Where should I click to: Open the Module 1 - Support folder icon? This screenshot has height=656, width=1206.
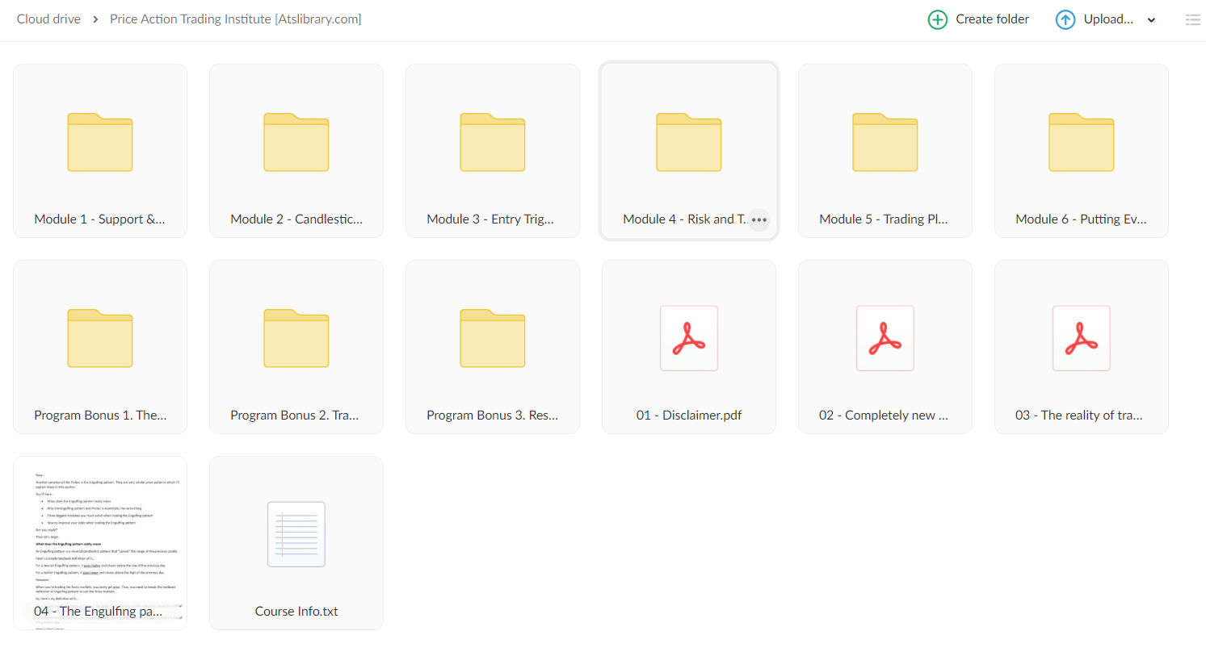(99, 143)
